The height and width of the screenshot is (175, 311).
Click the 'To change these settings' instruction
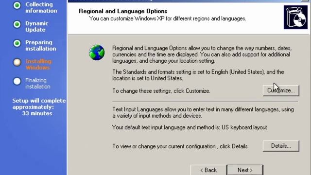pyautogui.click(x=161, y=91)
